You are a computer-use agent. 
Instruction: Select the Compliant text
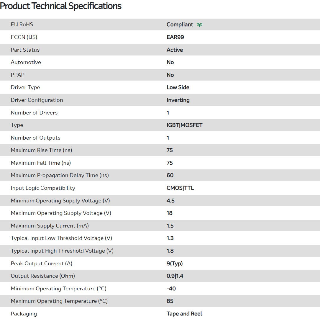(x=180, y=24)
